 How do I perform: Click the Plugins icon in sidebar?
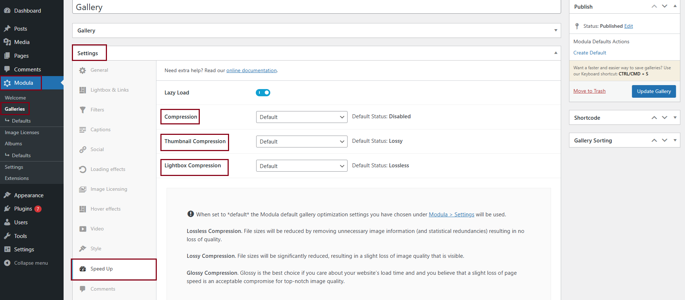click(x=7, y=209)
